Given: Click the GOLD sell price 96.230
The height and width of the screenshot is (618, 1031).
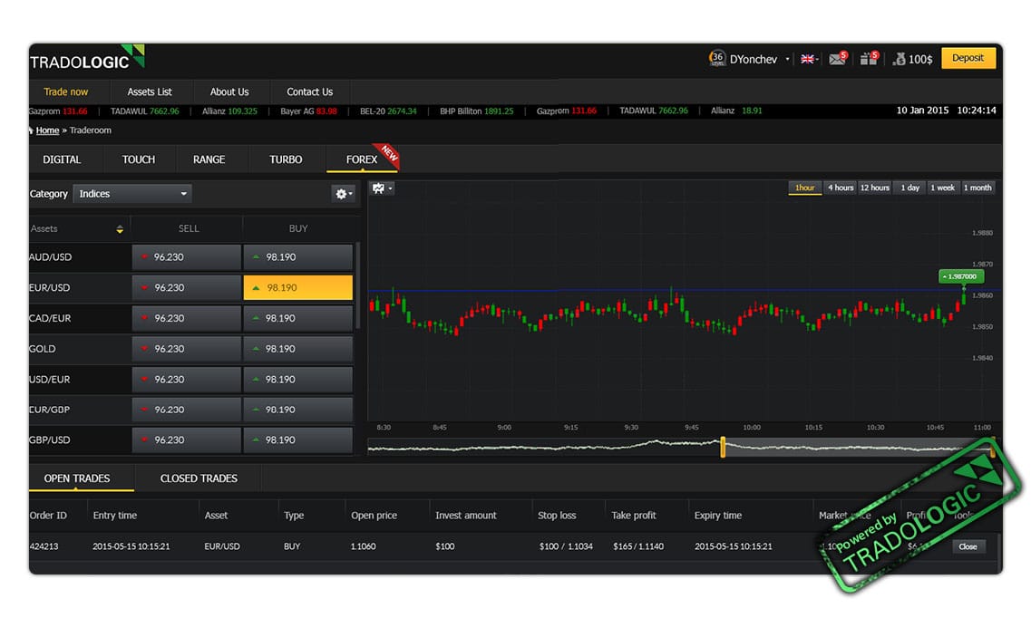Looking at the screenshot, I should pyautogui.click(x=187, y=349).
